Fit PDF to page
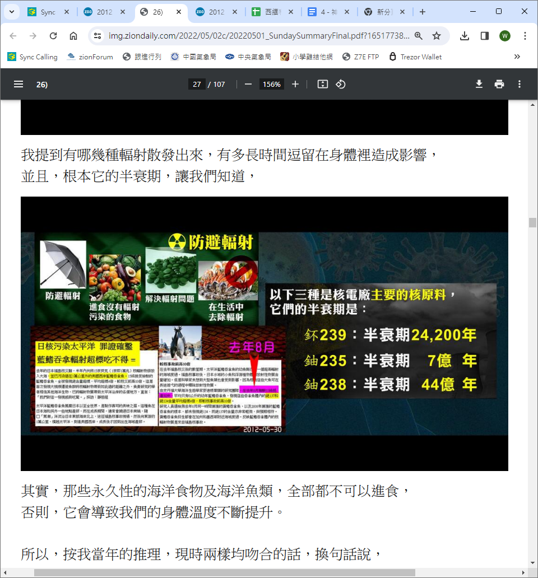This screenshot has width=538, height=578. [323, 85]
